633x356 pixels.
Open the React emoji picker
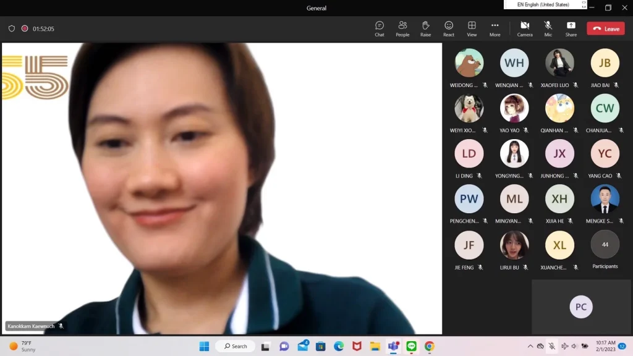pyautogui.click(x=449, y=28)
